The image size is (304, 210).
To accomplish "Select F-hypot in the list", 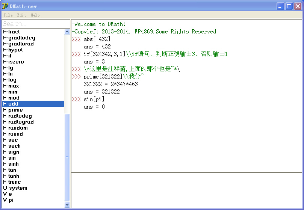I will click(x=33, y=50).
